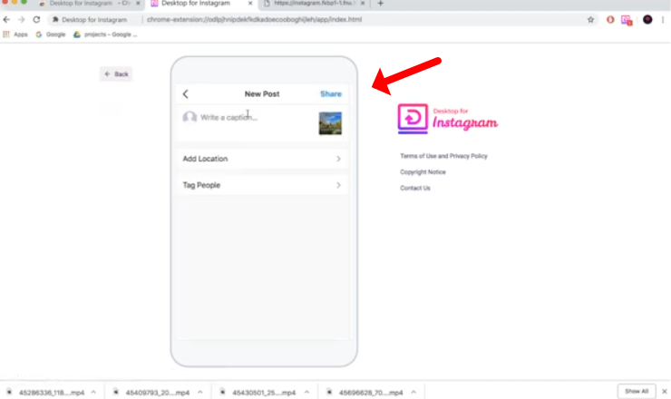Click the browser forward arrow

click(22, 20)
